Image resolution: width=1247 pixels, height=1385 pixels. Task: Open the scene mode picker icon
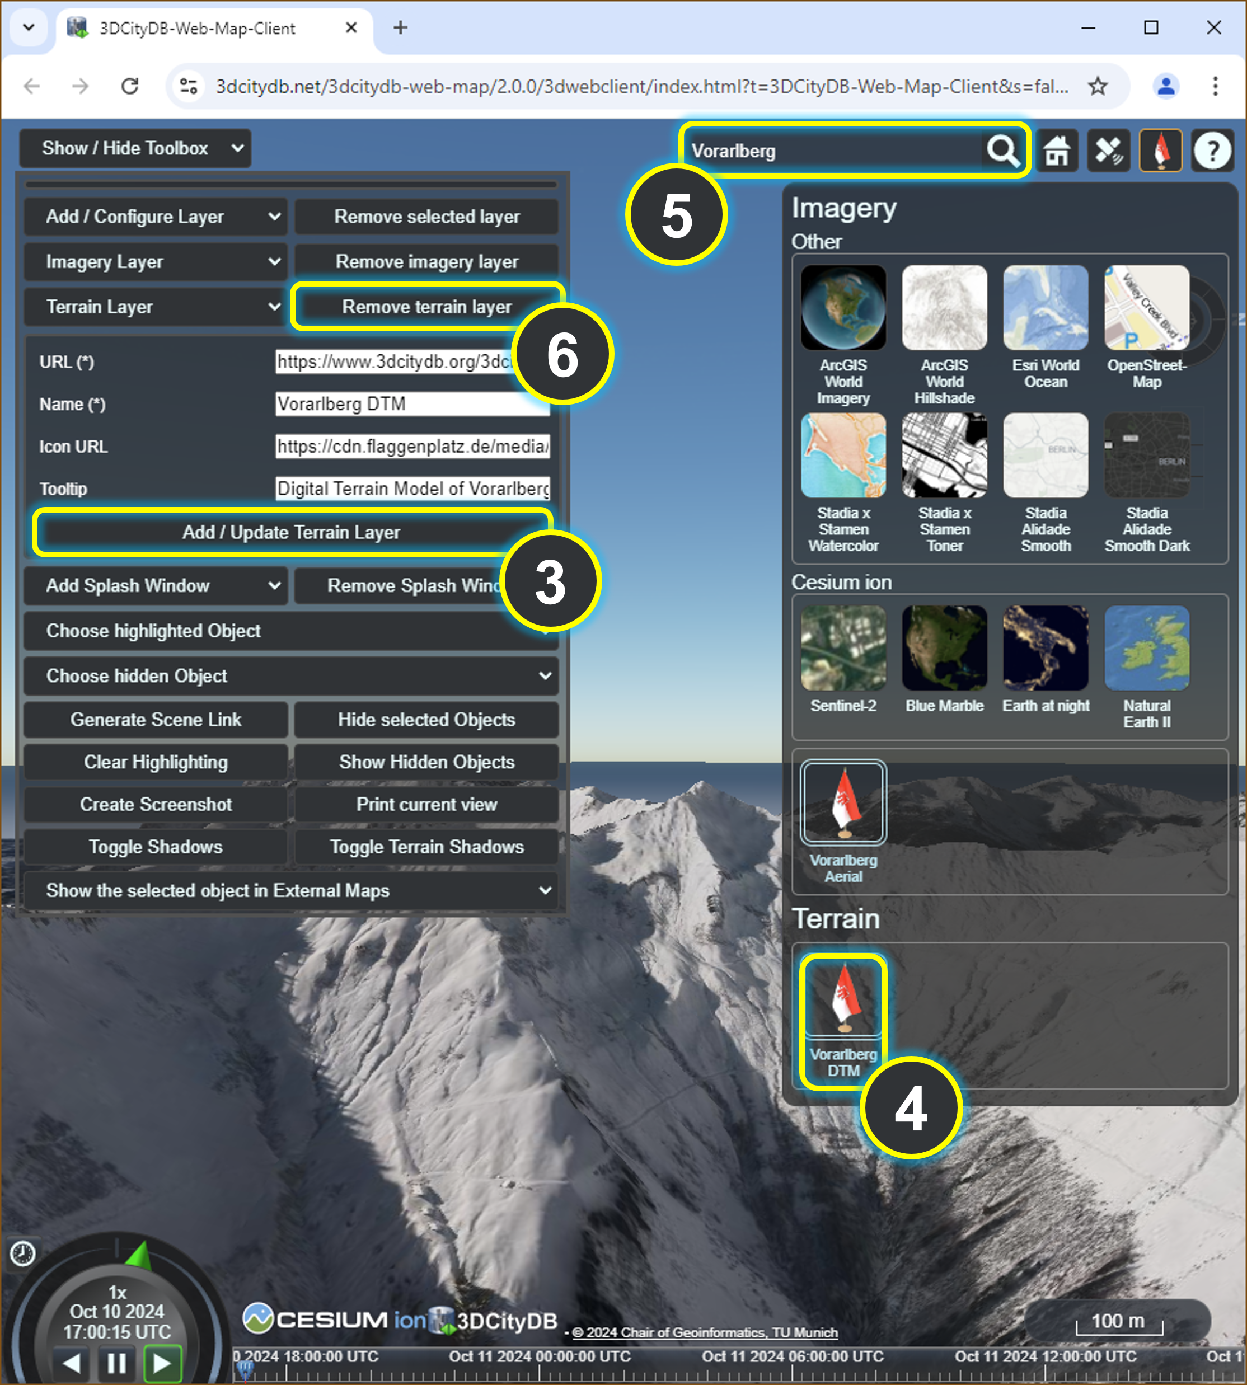[1109, 151]
